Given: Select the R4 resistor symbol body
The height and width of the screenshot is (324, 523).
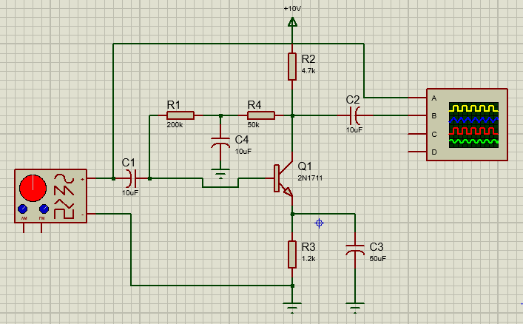Looking at the screenshot, I should tap(261, 115).
